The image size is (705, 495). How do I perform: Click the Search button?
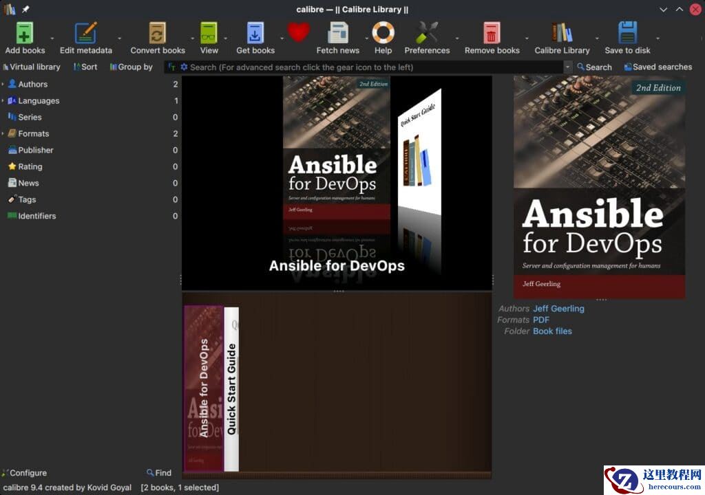594,67
